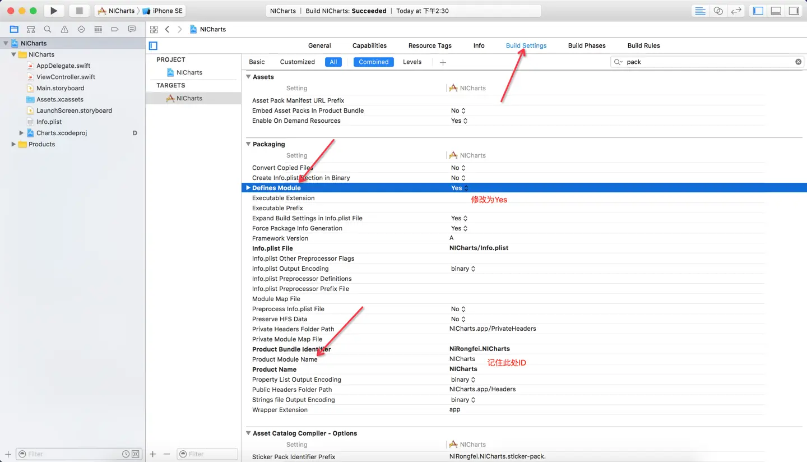Show All build settings
This screenshot has width=807, height=462.
click(x=333, y=62)
